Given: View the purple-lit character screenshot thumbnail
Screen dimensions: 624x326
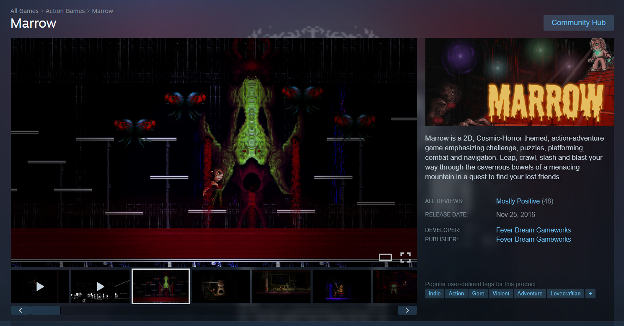Looking at the screenshot, I should 342,286.
